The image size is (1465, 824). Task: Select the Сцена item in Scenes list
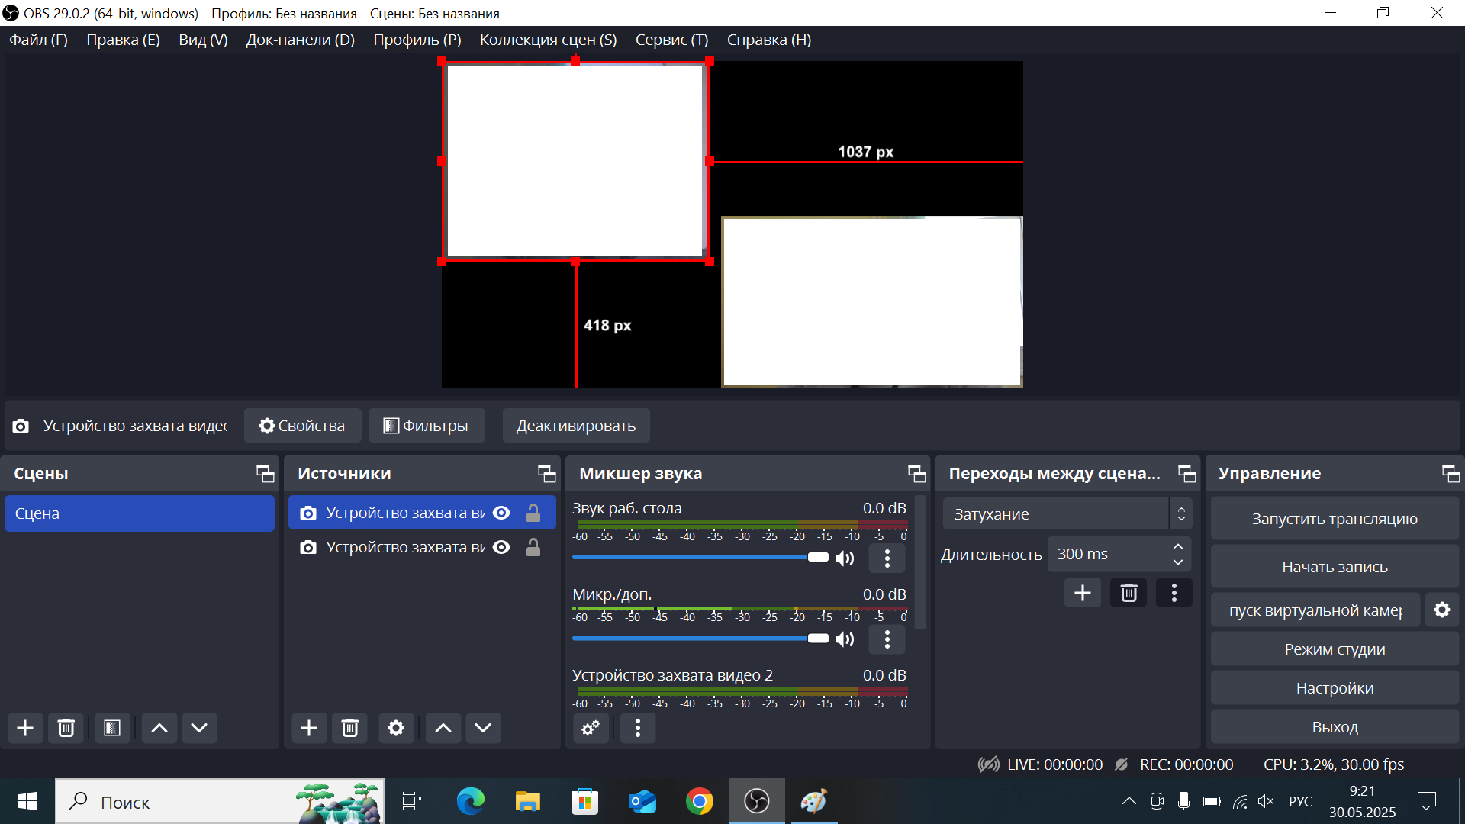coord(140,513)
